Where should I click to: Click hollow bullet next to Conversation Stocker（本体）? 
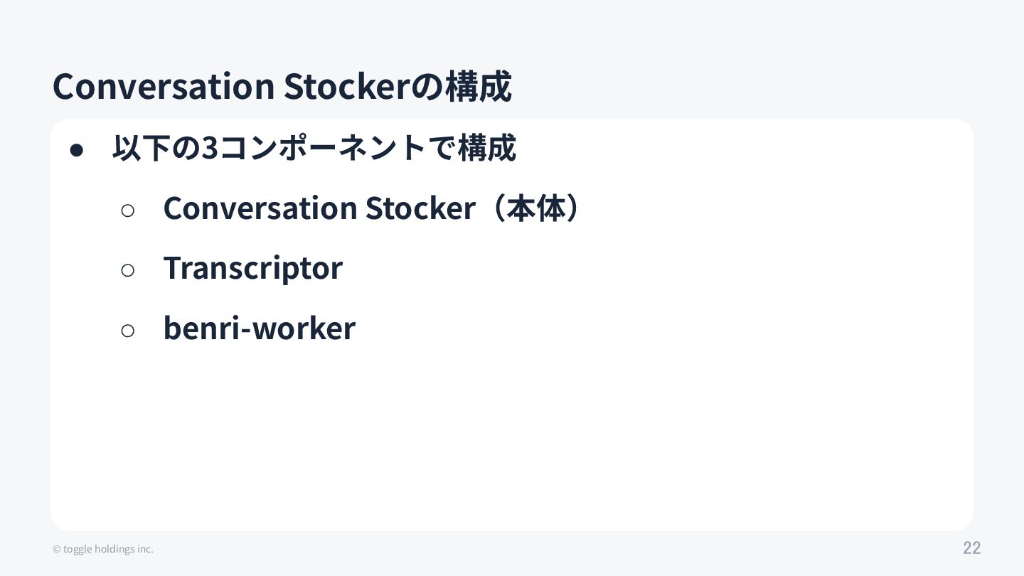pyautogui.click(x=128, y=210)
